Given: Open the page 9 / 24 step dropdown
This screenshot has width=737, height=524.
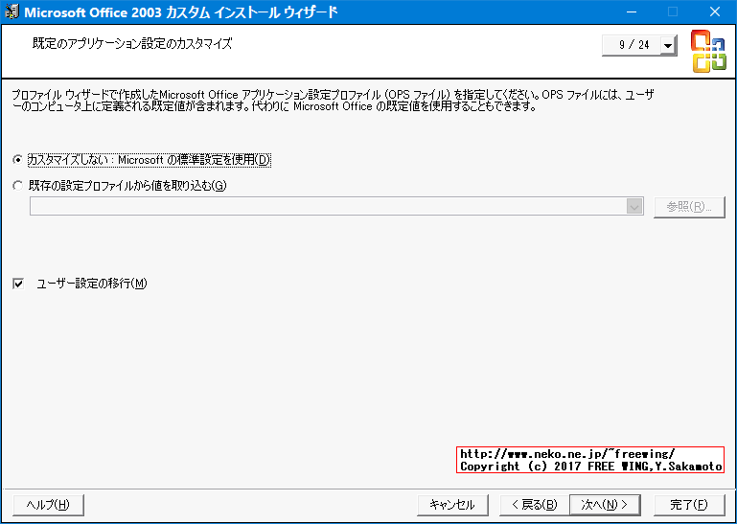Looking at the screenshot, I should (x=667, y=46).
